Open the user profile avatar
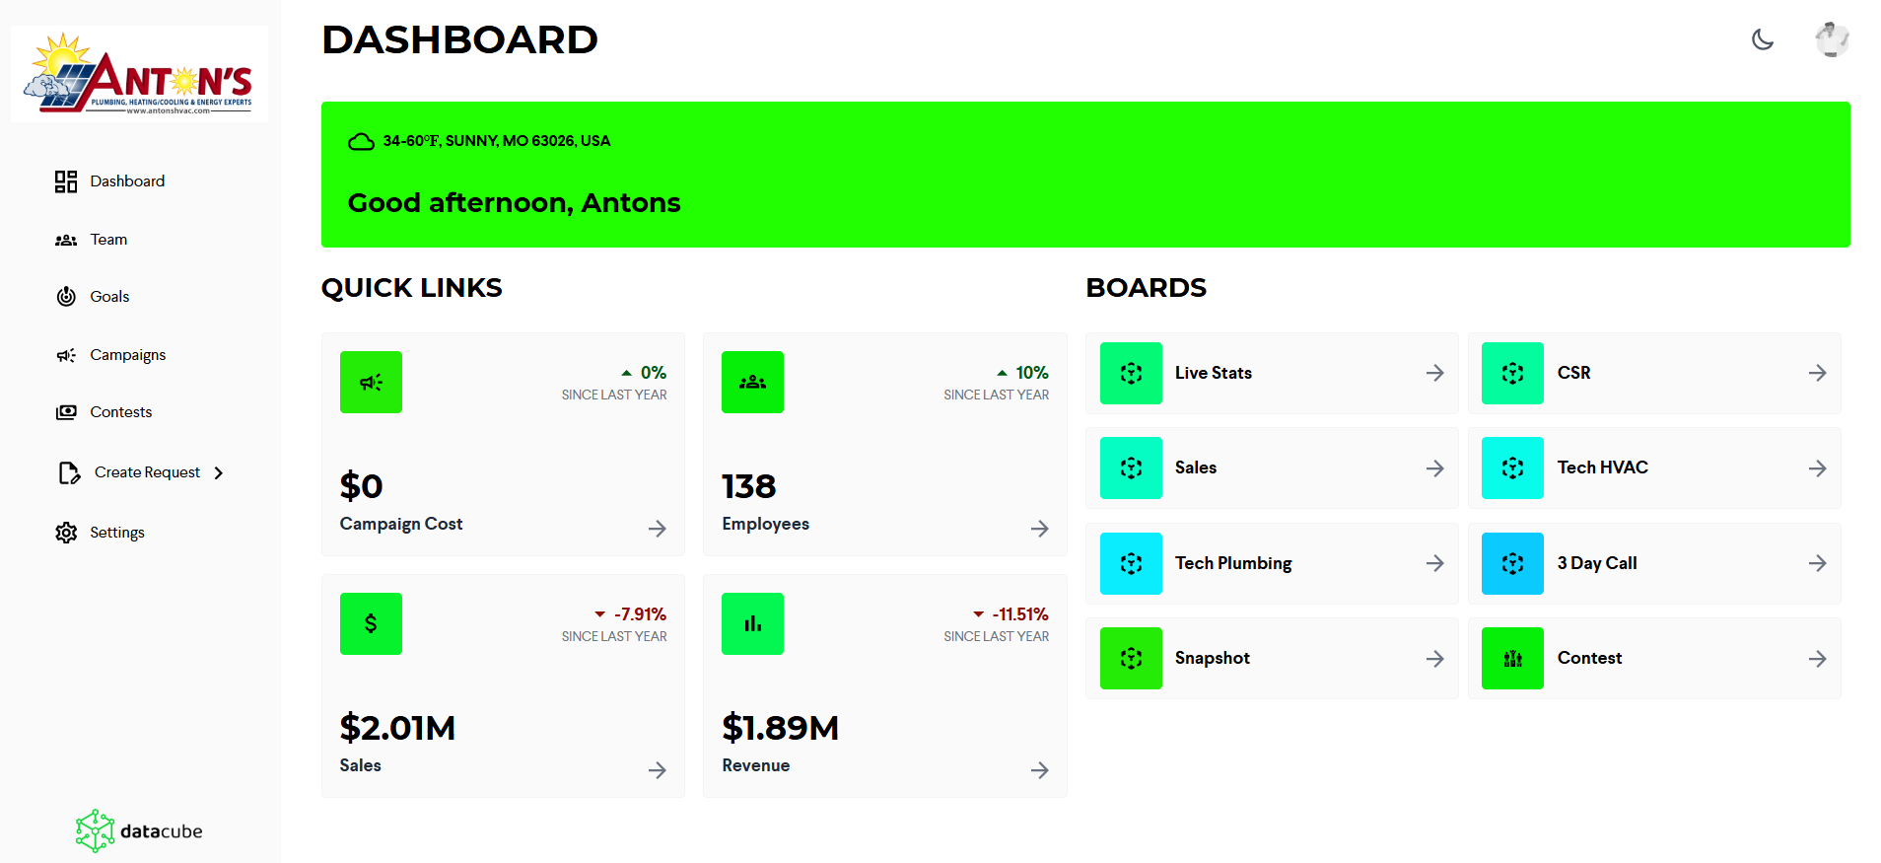The width and height of the screenshot is (1881, 863). tap(1832, 39)
